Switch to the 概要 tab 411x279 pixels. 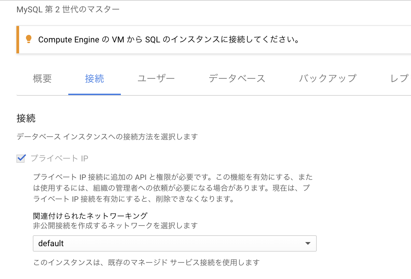[x=42, y=78]
